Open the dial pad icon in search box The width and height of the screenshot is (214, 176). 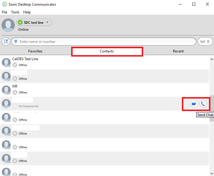16,41
